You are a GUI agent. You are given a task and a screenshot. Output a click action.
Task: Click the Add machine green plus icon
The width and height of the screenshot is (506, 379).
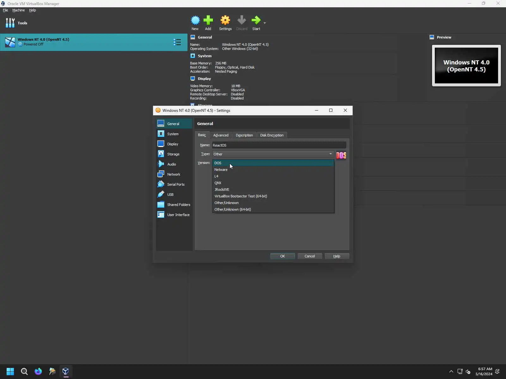pyautogui.click(x=208, y=23)
